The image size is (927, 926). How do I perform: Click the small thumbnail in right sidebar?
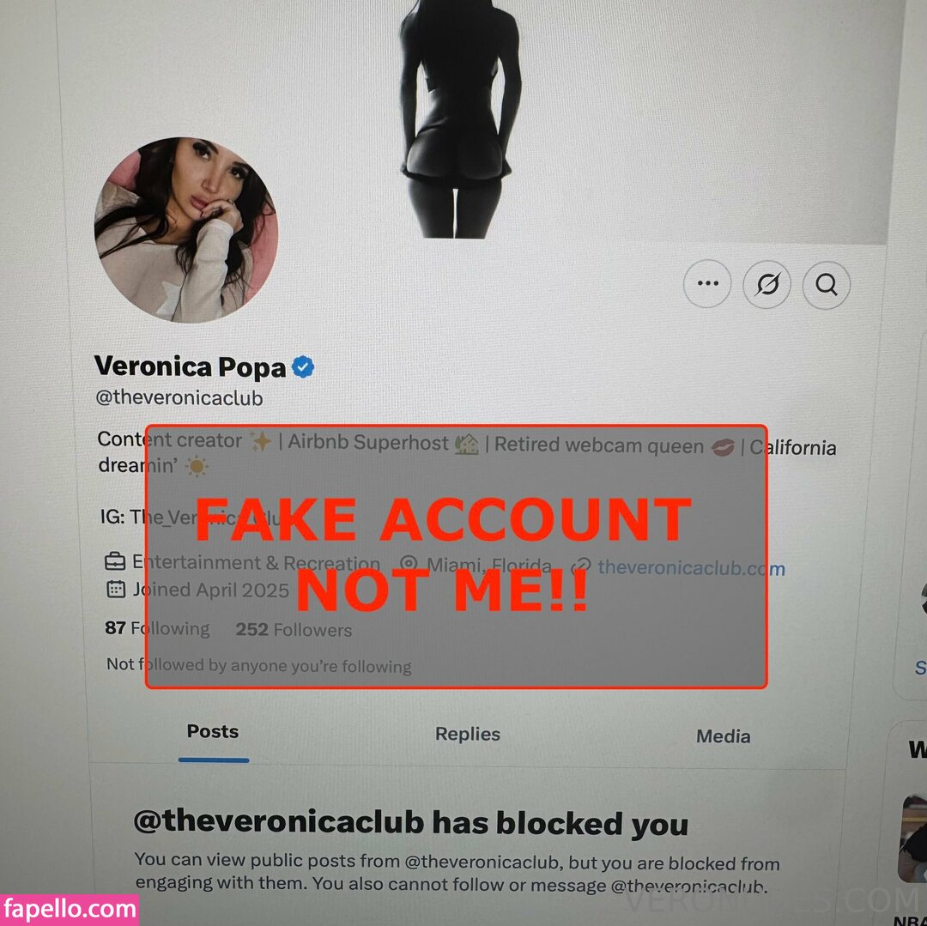[913, 839]
